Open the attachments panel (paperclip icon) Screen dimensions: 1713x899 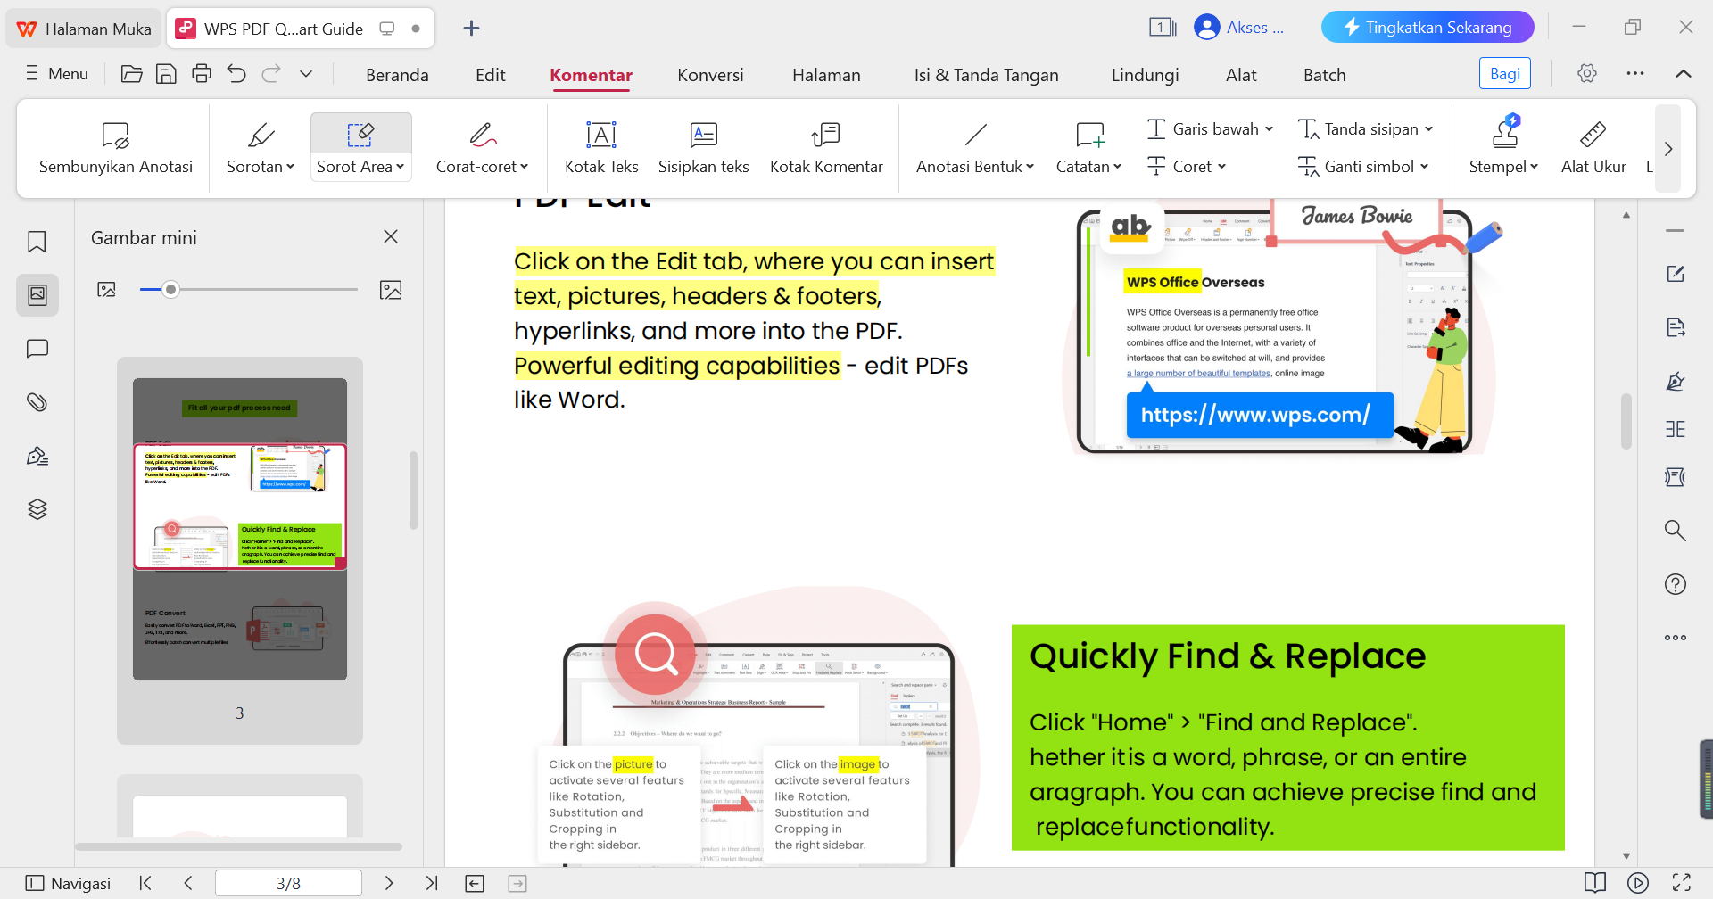pyautogui.click(x=37, y=401)
